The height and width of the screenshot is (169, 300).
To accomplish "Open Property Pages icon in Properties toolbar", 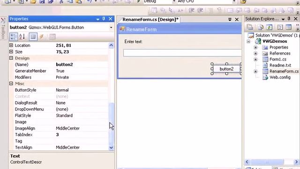I will 52,37.
